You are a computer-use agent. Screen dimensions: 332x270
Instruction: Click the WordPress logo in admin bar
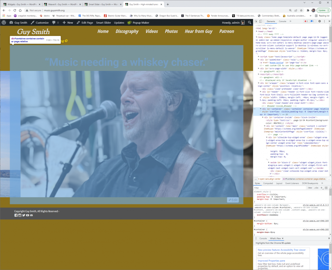click(4, 23)
